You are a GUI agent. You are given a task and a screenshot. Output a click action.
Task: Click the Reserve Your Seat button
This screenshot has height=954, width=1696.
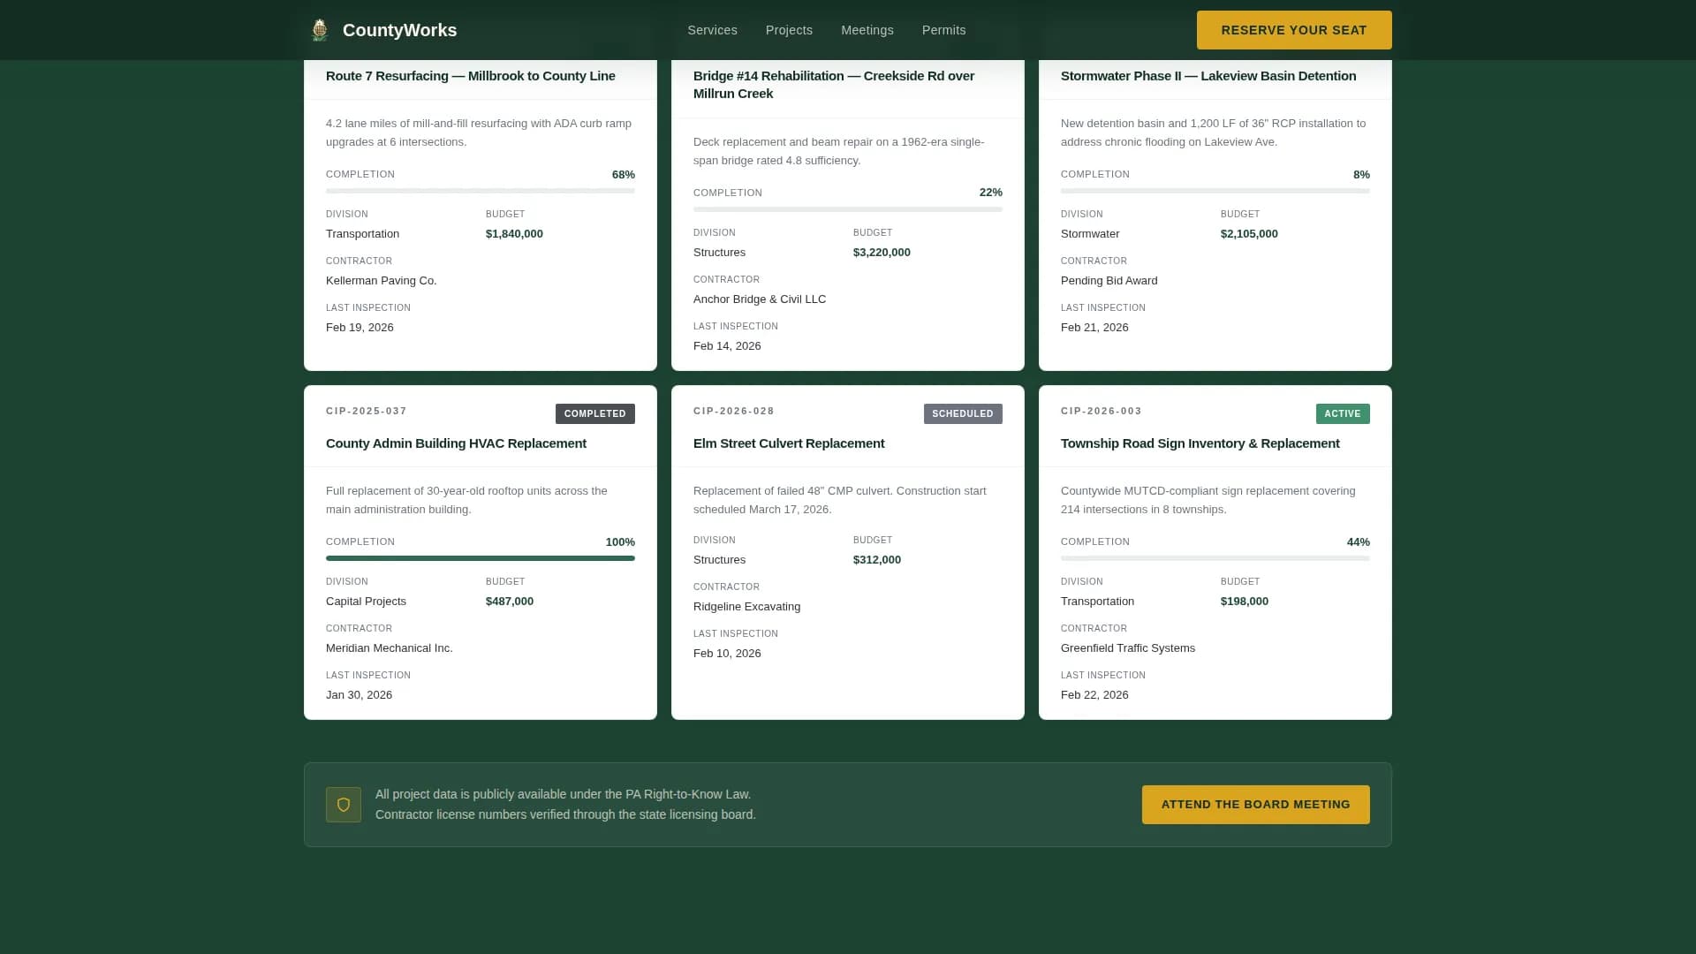click(1294, 30)
